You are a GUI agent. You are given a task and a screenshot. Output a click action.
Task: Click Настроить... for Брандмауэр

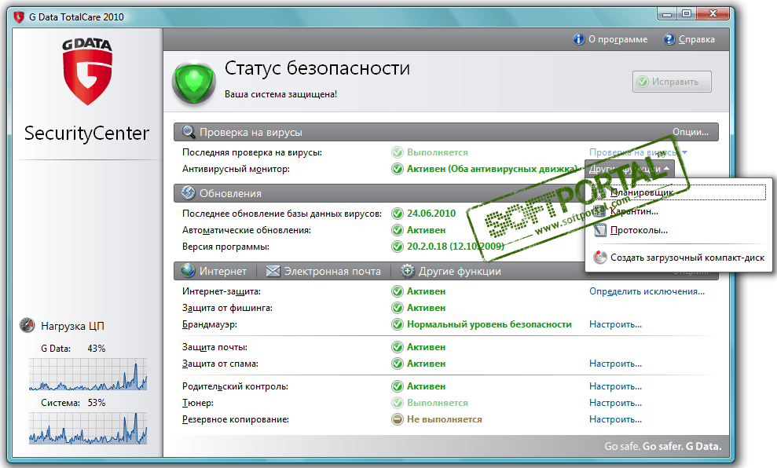pos(615,324)
